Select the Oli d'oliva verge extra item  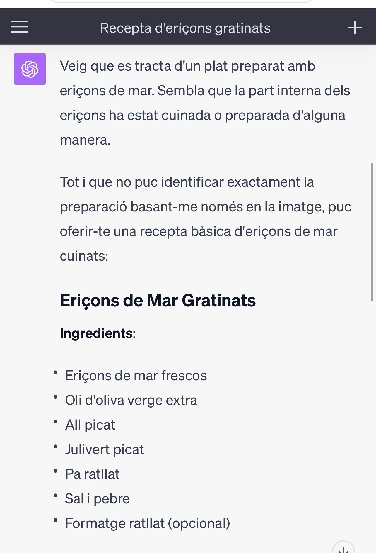(x=131, y=400)
